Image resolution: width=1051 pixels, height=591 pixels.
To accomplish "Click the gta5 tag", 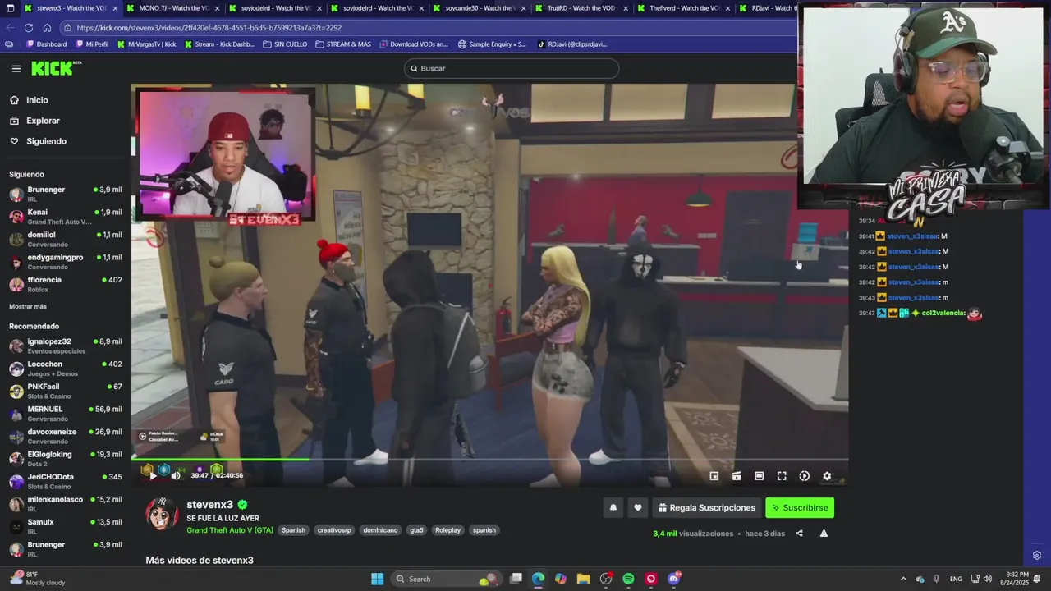I will (x=417, y=530).
